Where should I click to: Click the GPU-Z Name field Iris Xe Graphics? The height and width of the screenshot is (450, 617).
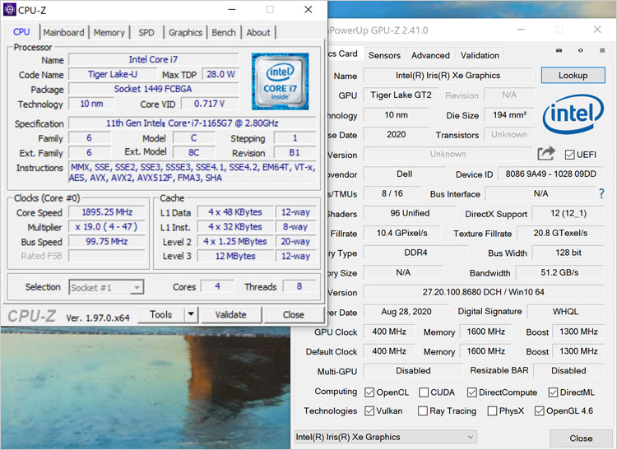click(448, 76)
